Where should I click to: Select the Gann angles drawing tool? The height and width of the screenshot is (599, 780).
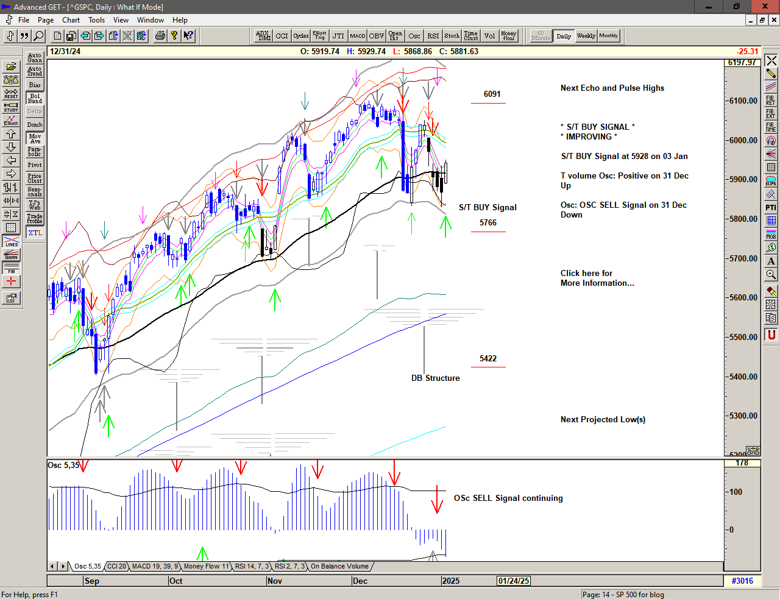coord(11,255)
